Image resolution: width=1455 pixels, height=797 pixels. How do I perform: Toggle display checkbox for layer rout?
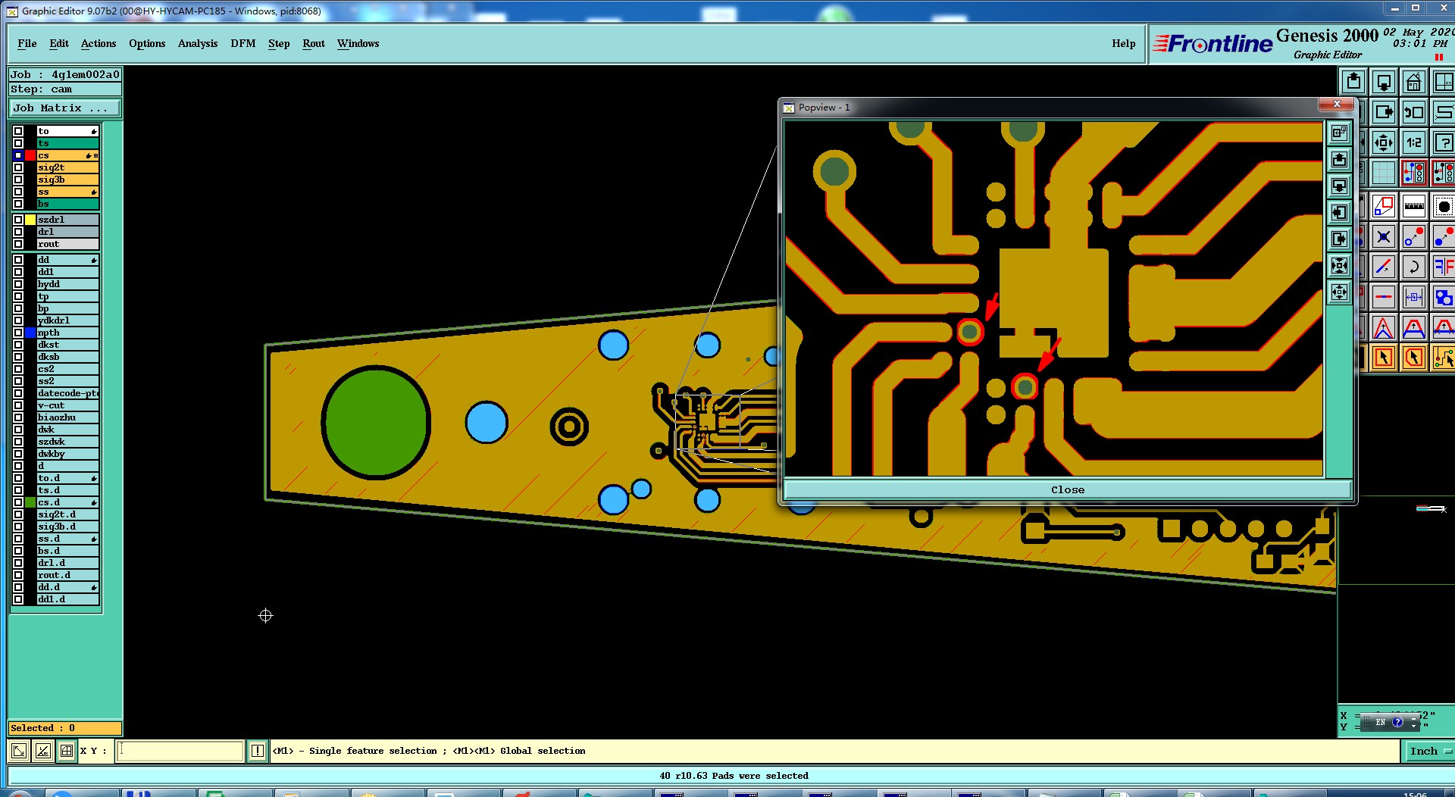pyautogui.click(x=18, y=244)
